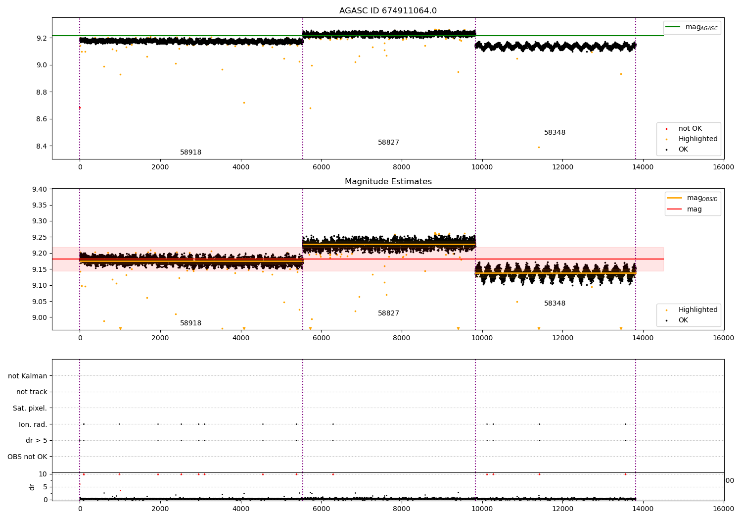Click the lowest orange point near 8.4 in top plot
The image size is (742, 520).
539,147
